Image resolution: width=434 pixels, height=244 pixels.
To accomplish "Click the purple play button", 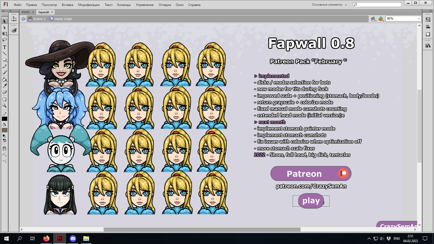I will 311,201.
